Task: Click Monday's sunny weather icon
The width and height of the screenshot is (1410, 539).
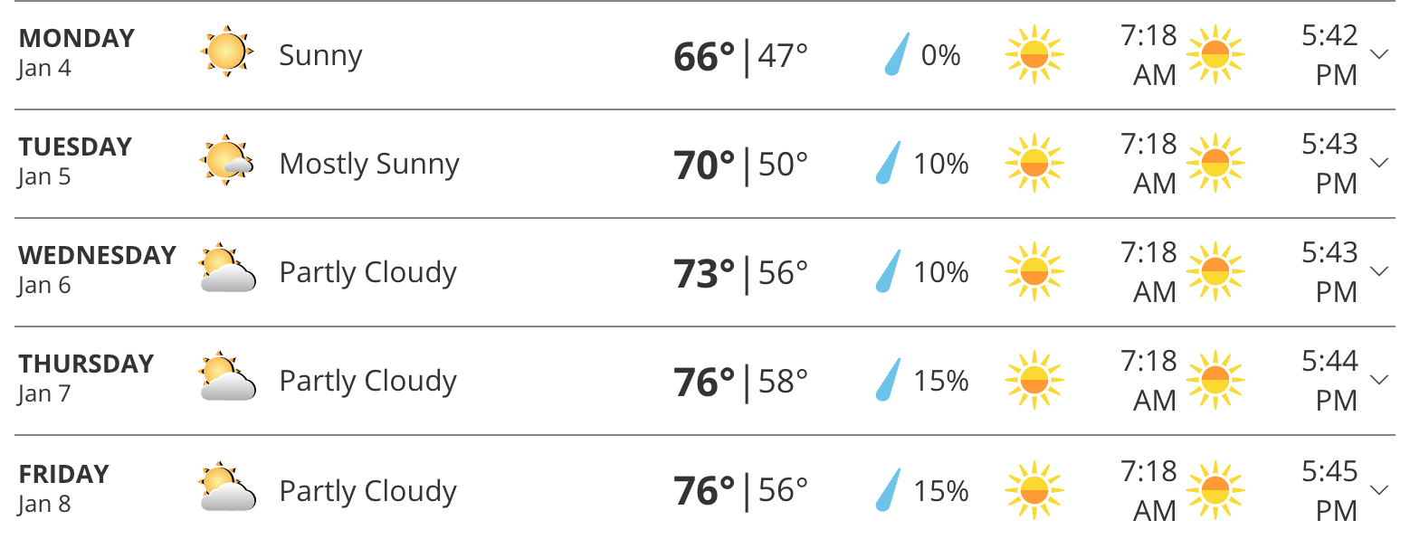Action: [225, 52]
